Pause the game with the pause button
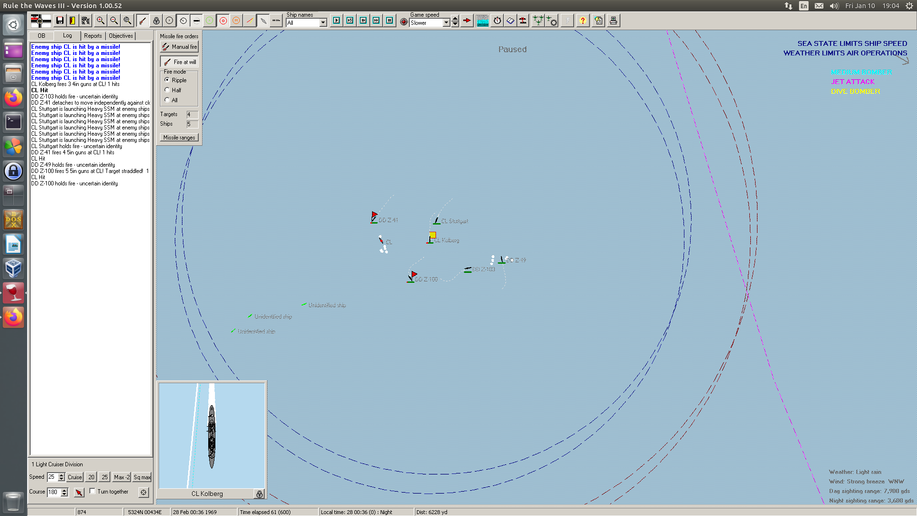Image resolution: width=917 pixels, height=516 pixels. (390, 21)
